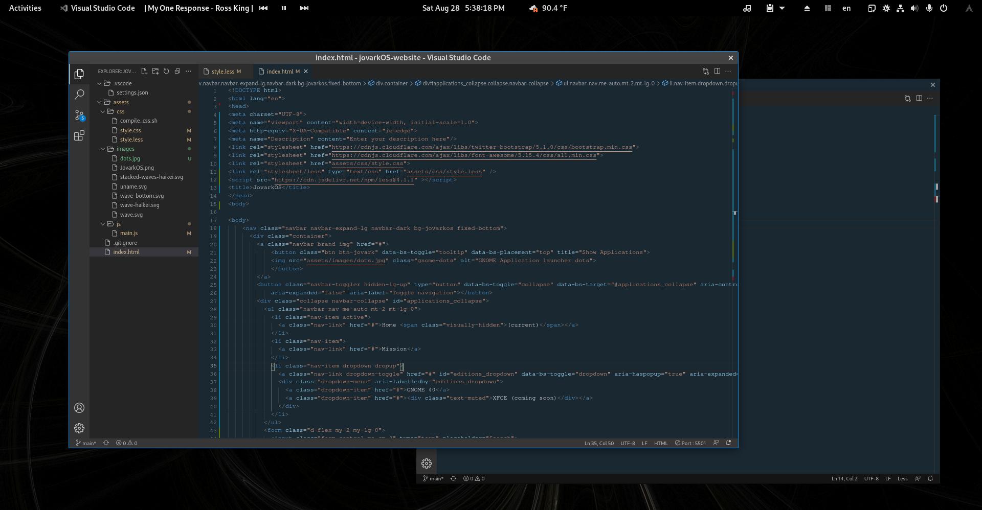982x510 pixels.
Task: Open the en keyboard layout menu
Action: [x=846, y=8]
